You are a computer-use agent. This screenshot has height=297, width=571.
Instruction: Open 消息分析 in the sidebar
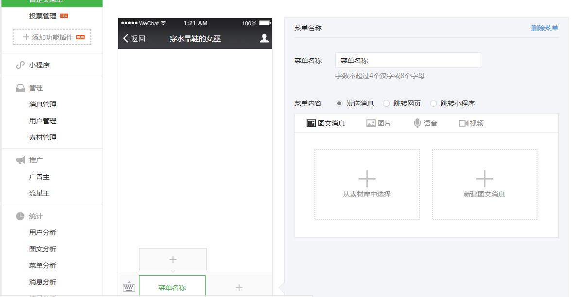click(43, 282)
